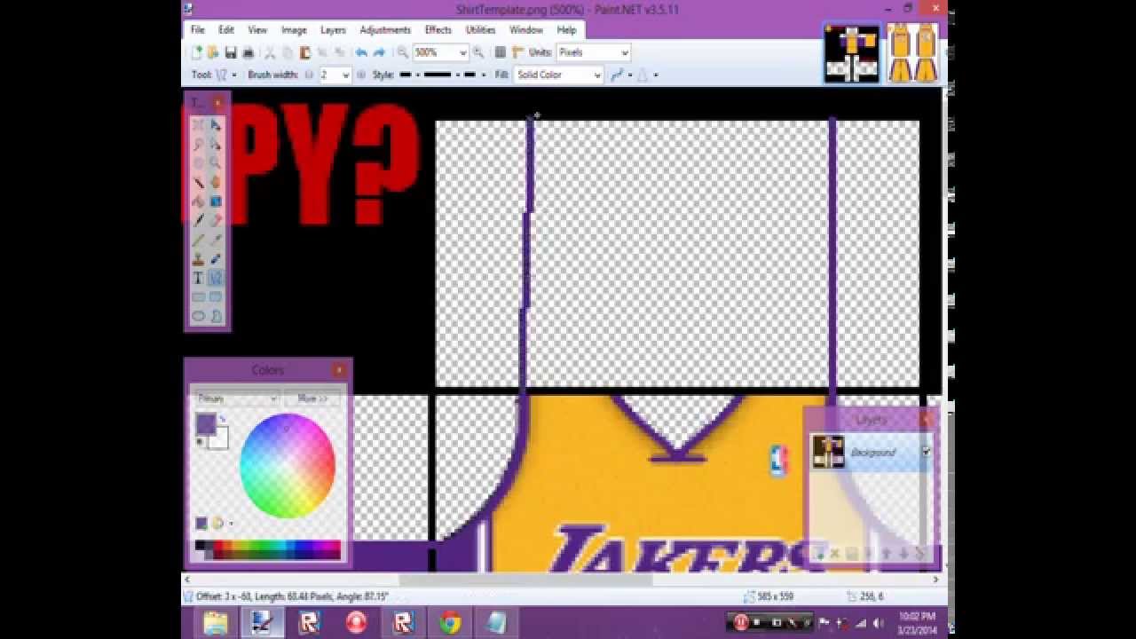Select the Line/Curve tool
Image resolution: width=1136 pixels, height=639 pixels.
[x=216, y=277]
